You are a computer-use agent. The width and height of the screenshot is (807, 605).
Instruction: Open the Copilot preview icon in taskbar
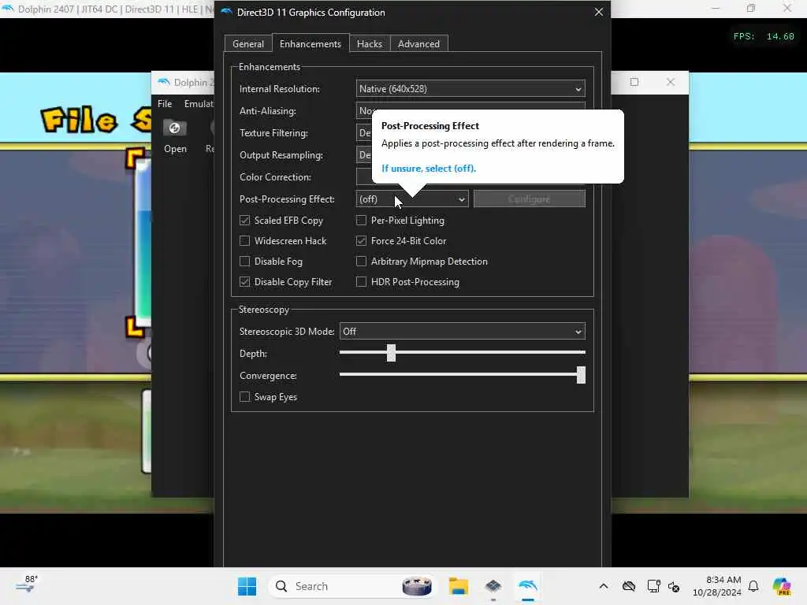pos(782,586)
